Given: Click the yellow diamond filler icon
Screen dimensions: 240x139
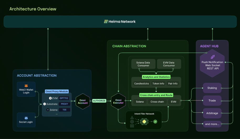Looking at the screenshot, I should click(144, 122).
